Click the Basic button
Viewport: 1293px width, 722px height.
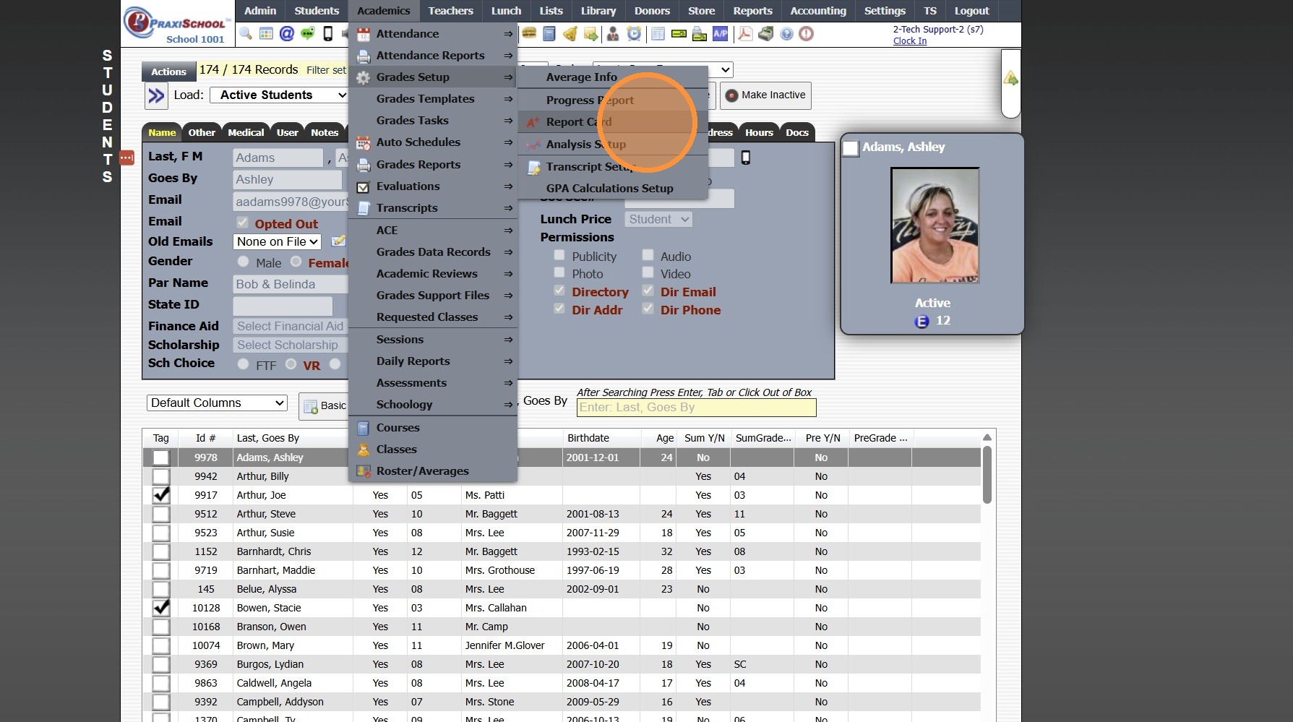[325, 406]
